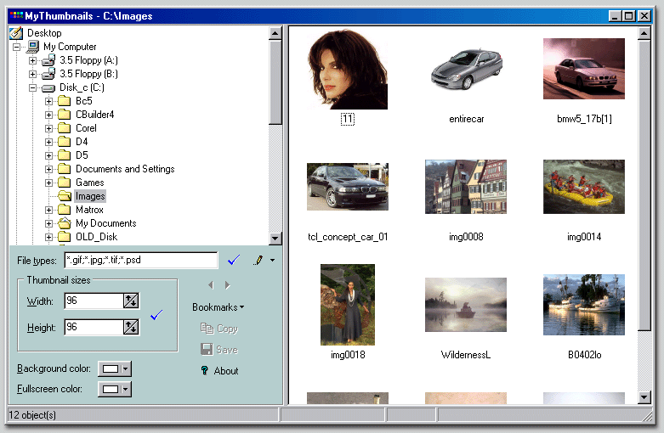Select the bmw5_17b[1] thumbnail

pyautogui.click(x=584, y=69)
